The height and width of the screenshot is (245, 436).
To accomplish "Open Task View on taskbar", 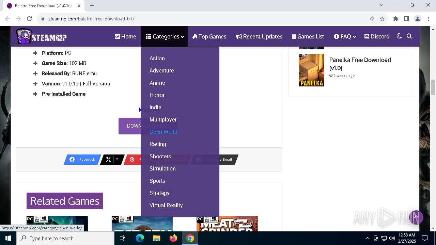I will point(123,238).
